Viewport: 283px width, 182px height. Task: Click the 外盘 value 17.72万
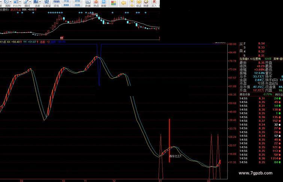[x=259, y=90]
